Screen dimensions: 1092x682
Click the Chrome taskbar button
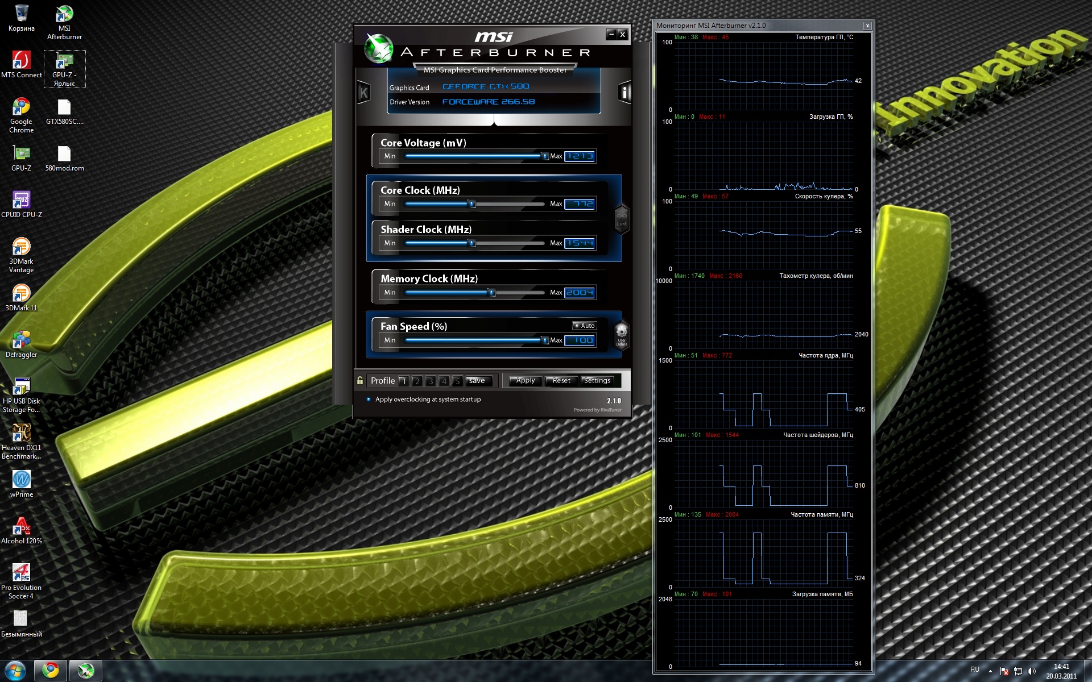pos(51,671)
